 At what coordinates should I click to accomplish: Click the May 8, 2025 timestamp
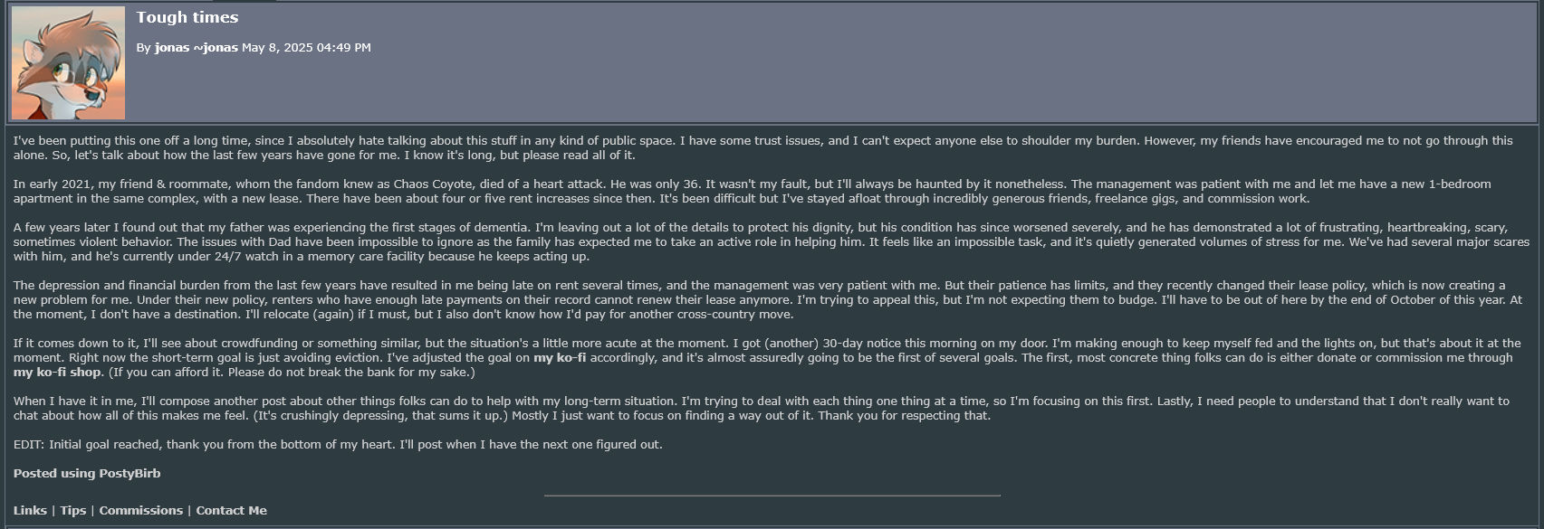click(306, 47)
